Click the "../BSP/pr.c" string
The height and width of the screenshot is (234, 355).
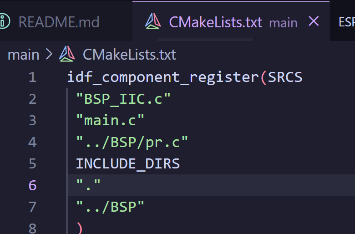pyautogui.click(x=132, y=142)
